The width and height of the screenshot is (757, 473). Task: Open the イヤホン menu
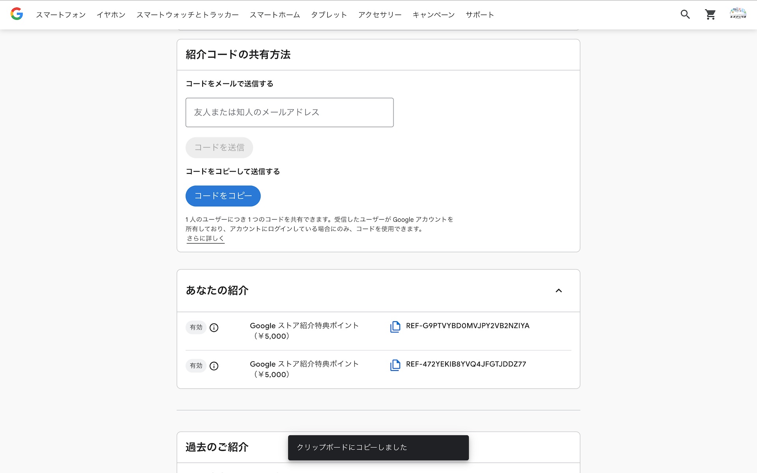[111, 15]
